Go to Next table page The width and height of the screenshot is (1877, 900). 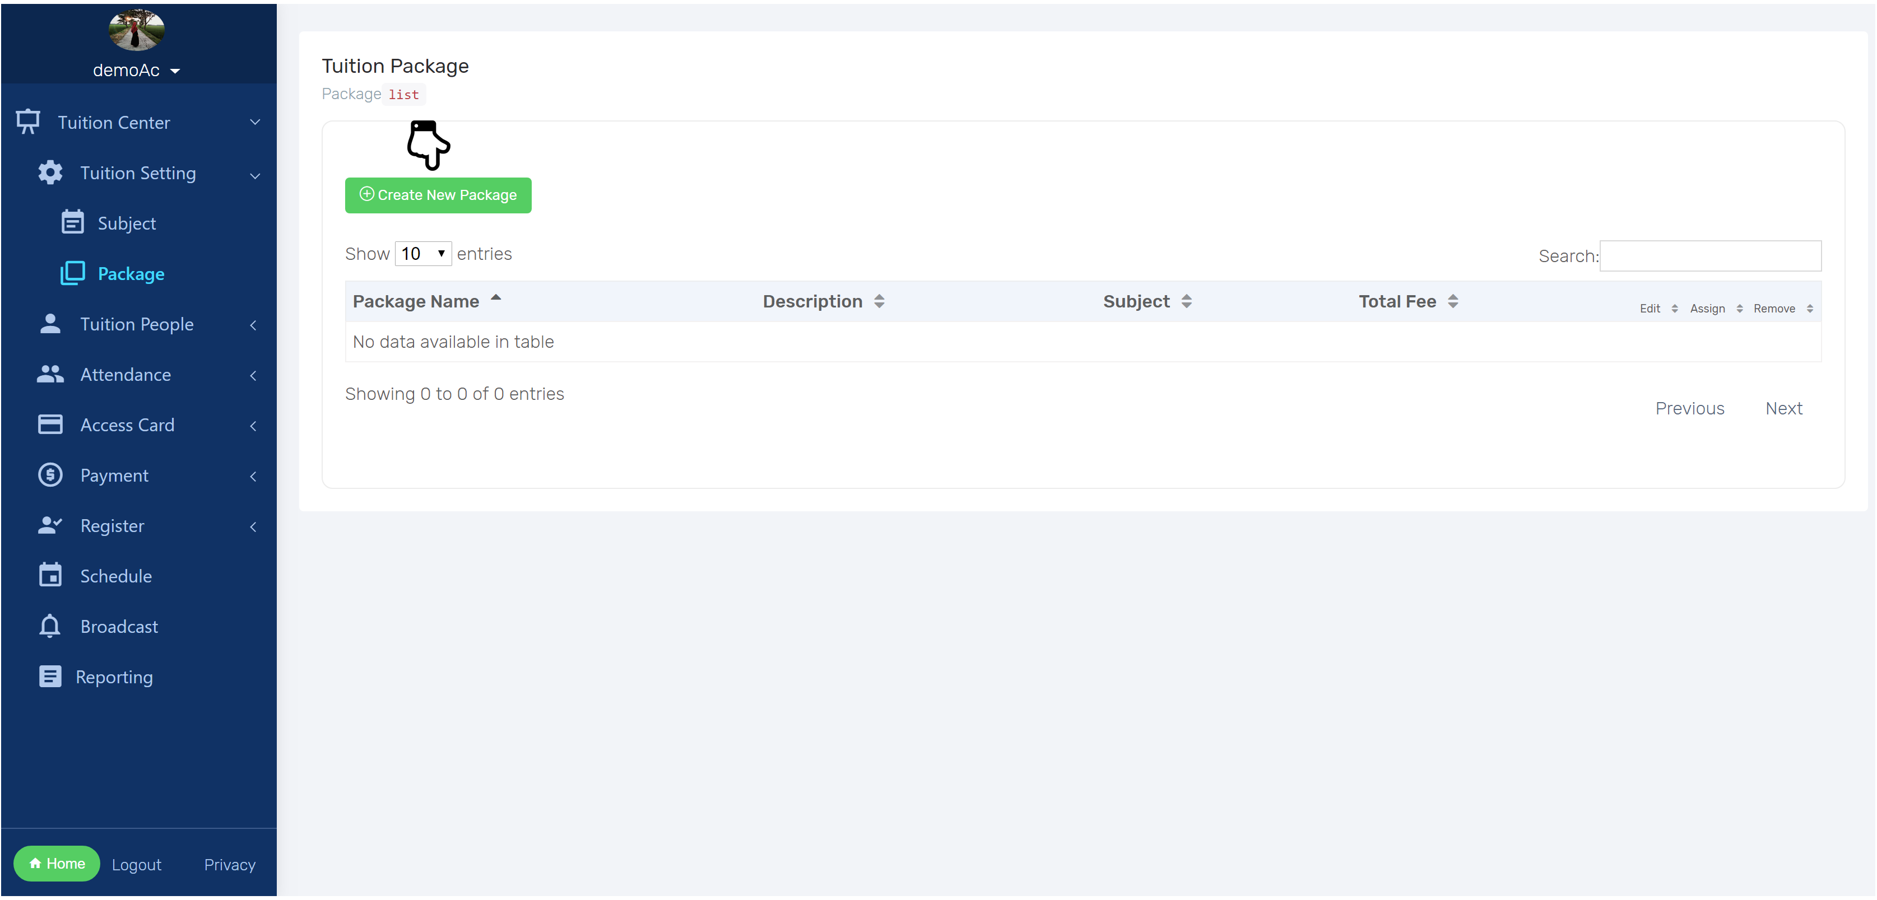1785,408
